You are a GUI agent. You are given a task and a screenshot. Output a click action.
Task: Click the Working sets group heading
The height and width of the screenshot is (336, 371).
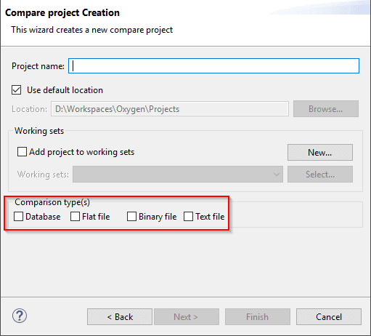(x=39, y=131)
